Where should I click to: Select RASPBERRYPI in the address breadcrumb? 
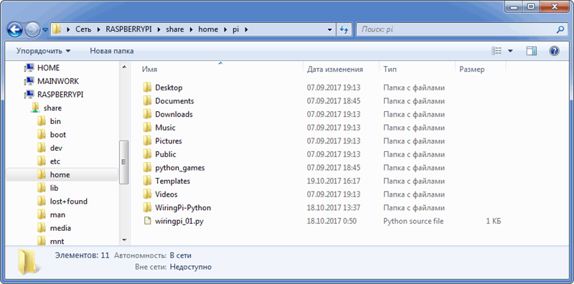[x=128, y=29]
